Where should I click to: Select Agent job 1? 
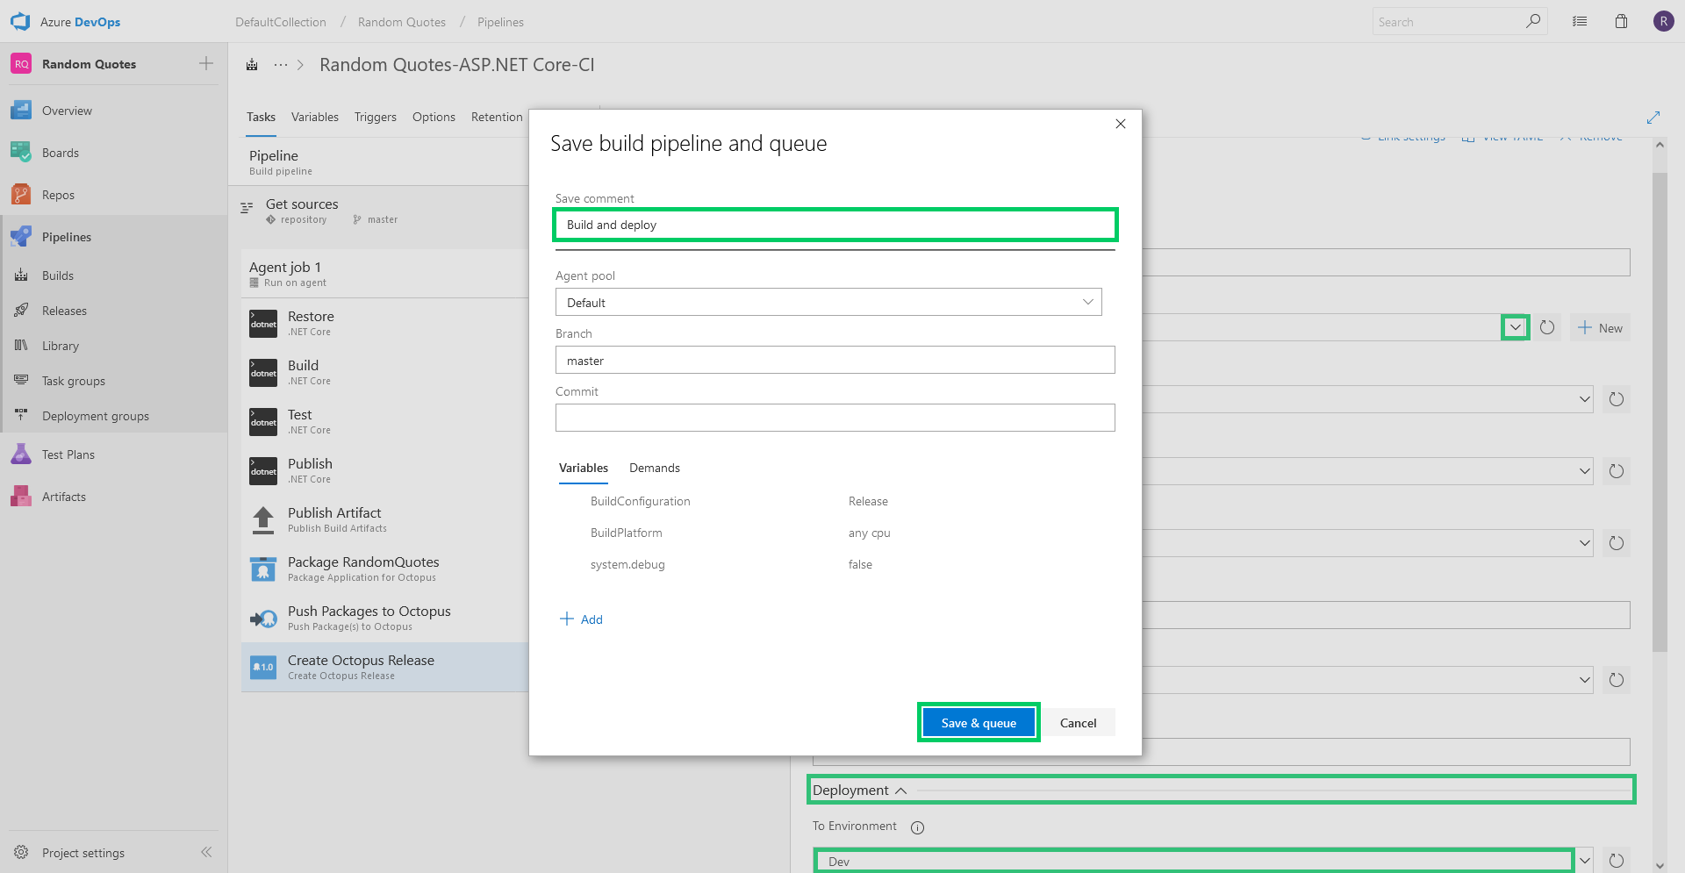point(384,274)
